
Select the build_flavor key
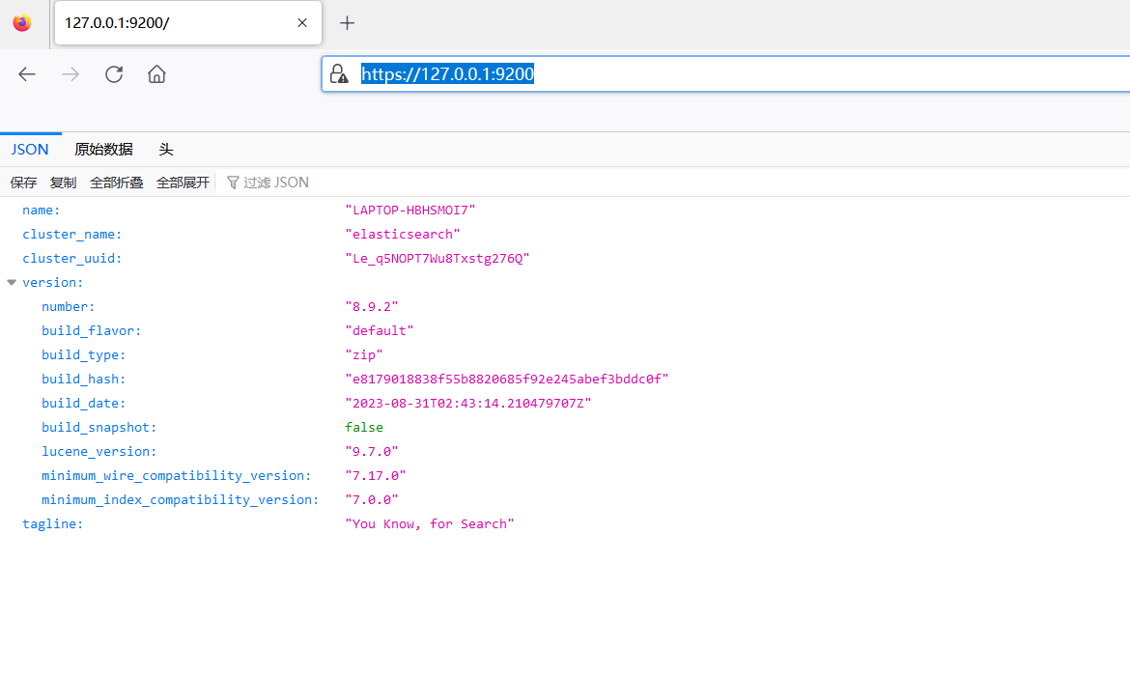[x=92, y=331]
